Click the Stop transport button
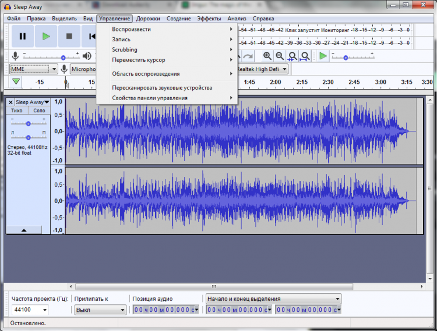Screen dimensions: 437x331 click(x=69, y=36)
